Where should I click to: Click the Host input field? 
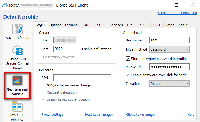click(82, 40)
